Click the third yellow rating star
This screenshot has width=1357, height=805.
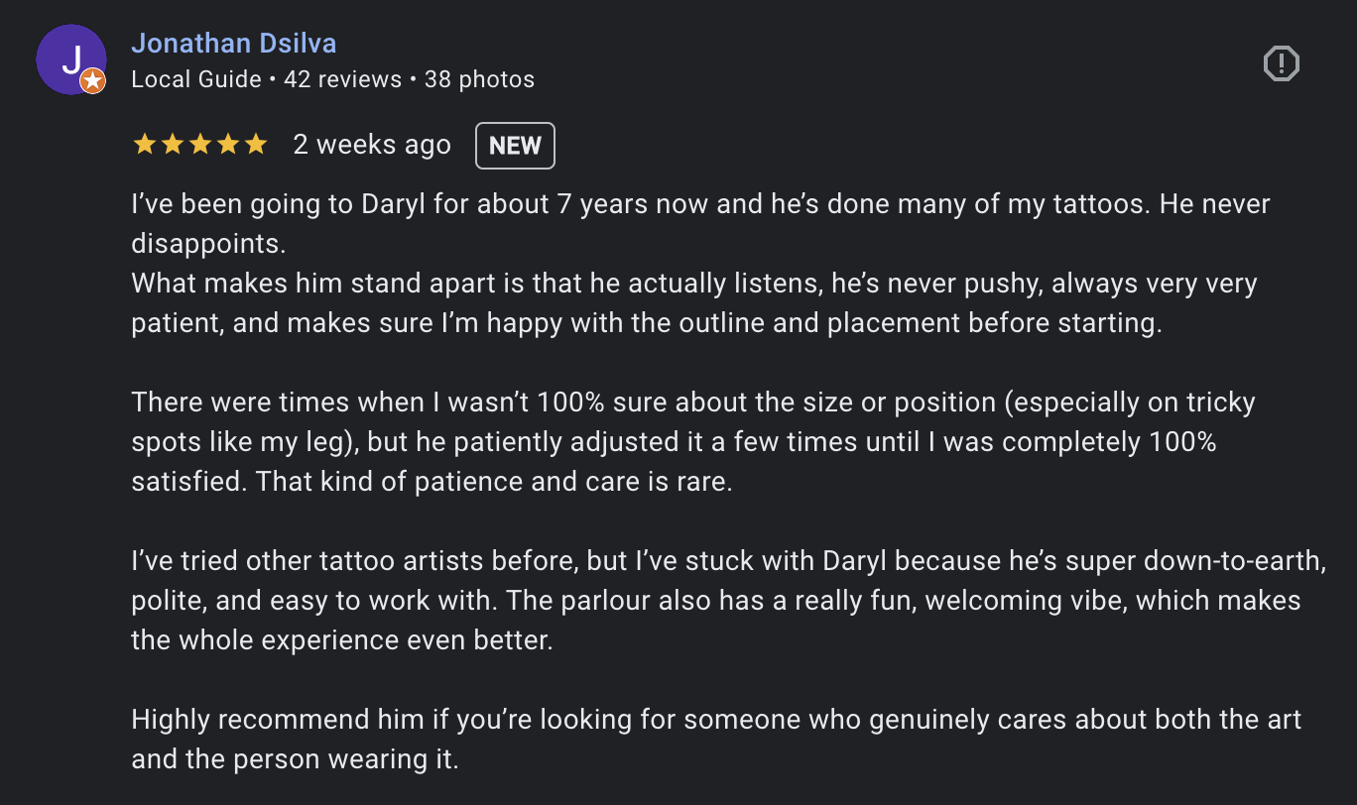point(199,145)
